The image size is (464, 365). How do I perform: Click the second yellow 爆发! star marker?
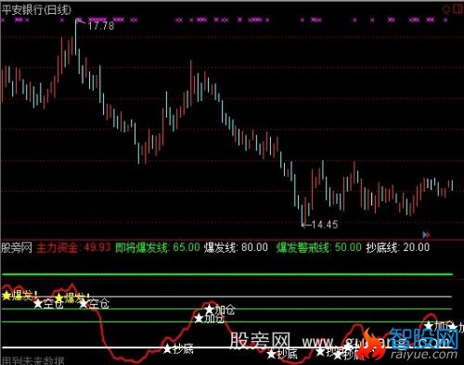58,298
